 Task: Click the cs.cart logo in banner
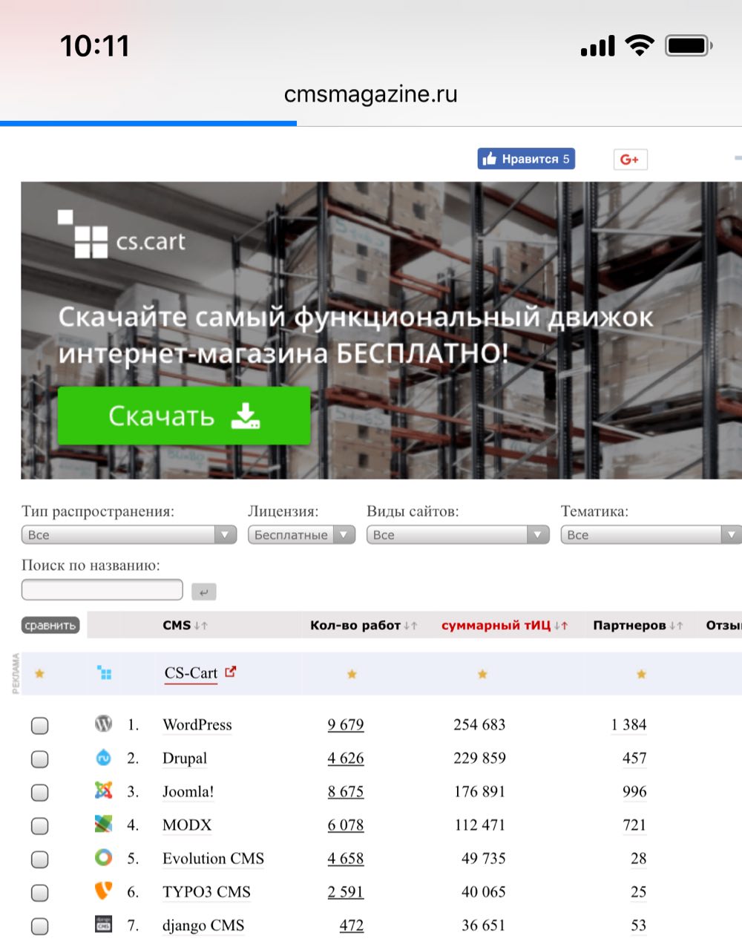(x=122, y=235)
